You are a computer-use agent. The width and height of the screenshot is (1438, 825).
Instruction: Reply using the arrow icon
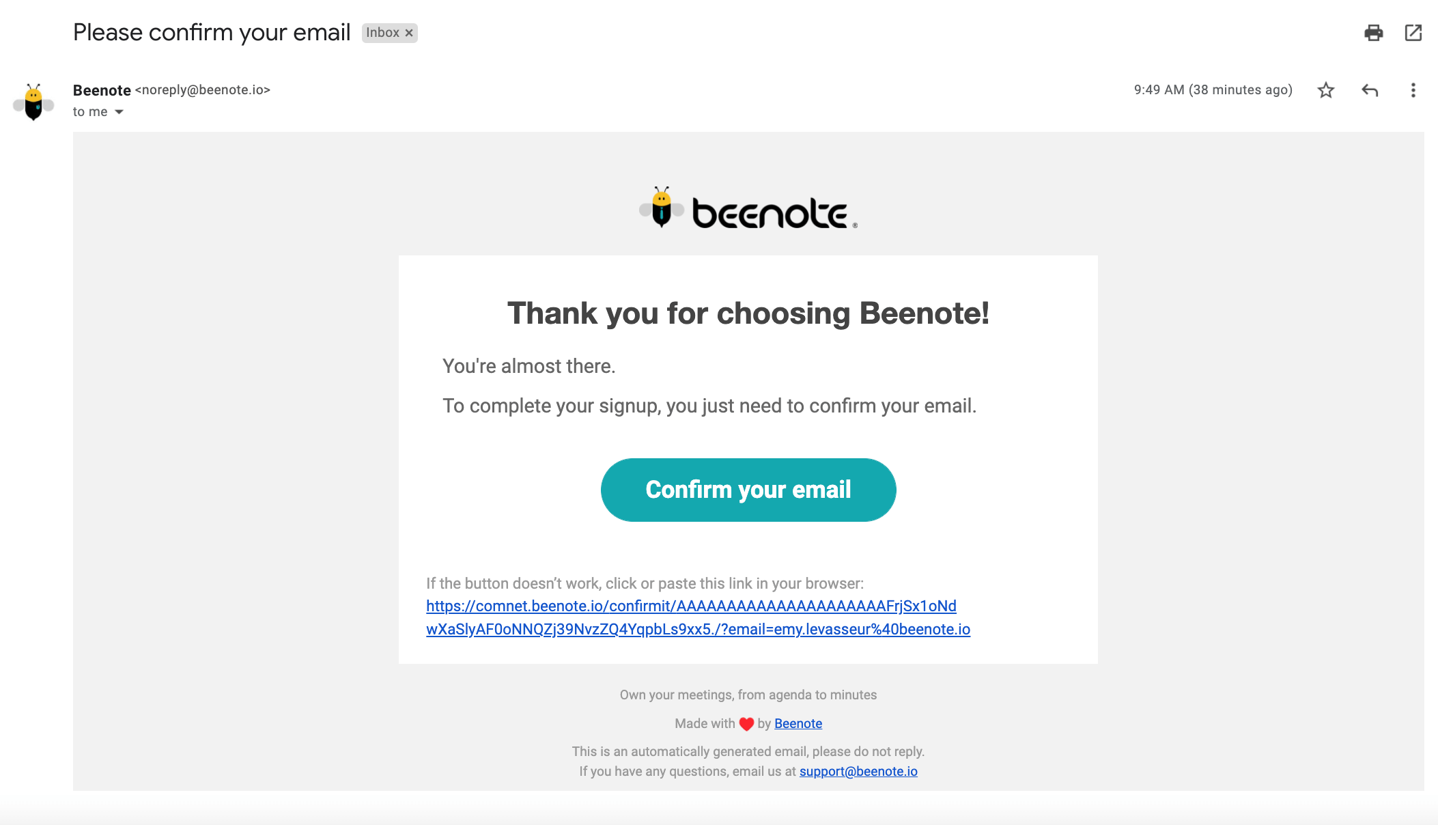[1370, 90]
